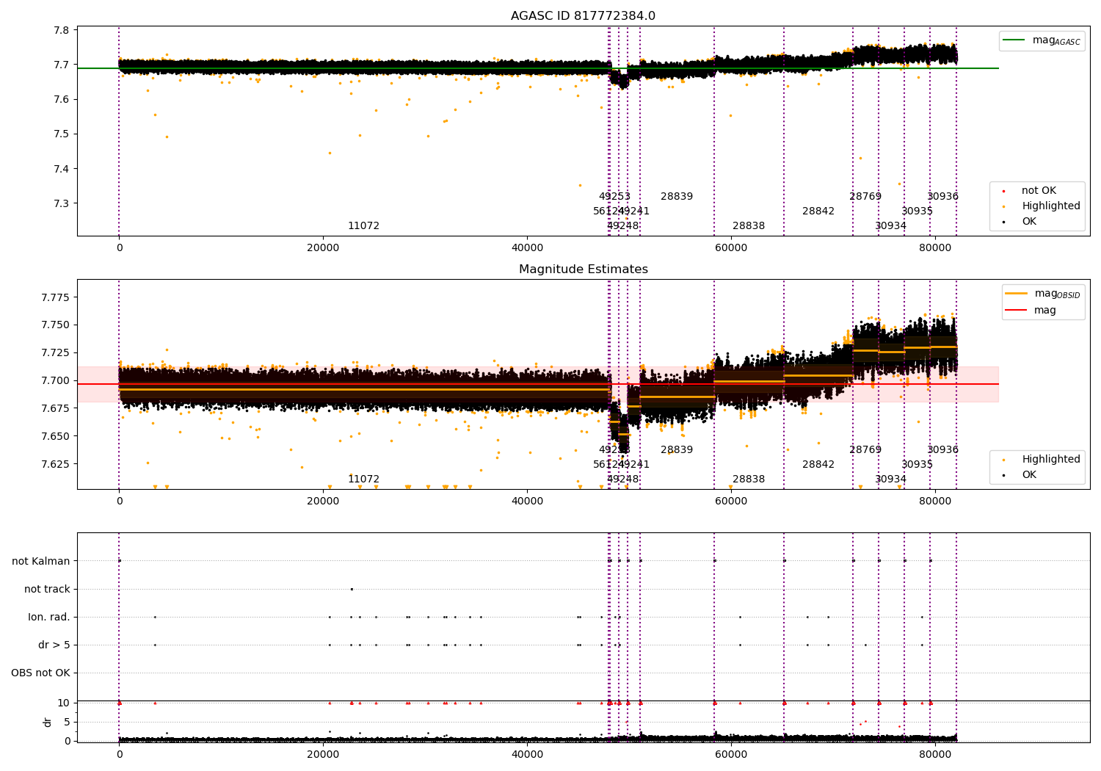Click obsid label 28769 in the top plot
1101x771 pixels.
[865, 197]
